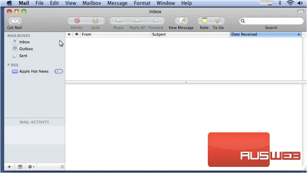Viewport: 307px width, 173px height.
Task: Click the message pane divider handle
Action: click(186, 82)
